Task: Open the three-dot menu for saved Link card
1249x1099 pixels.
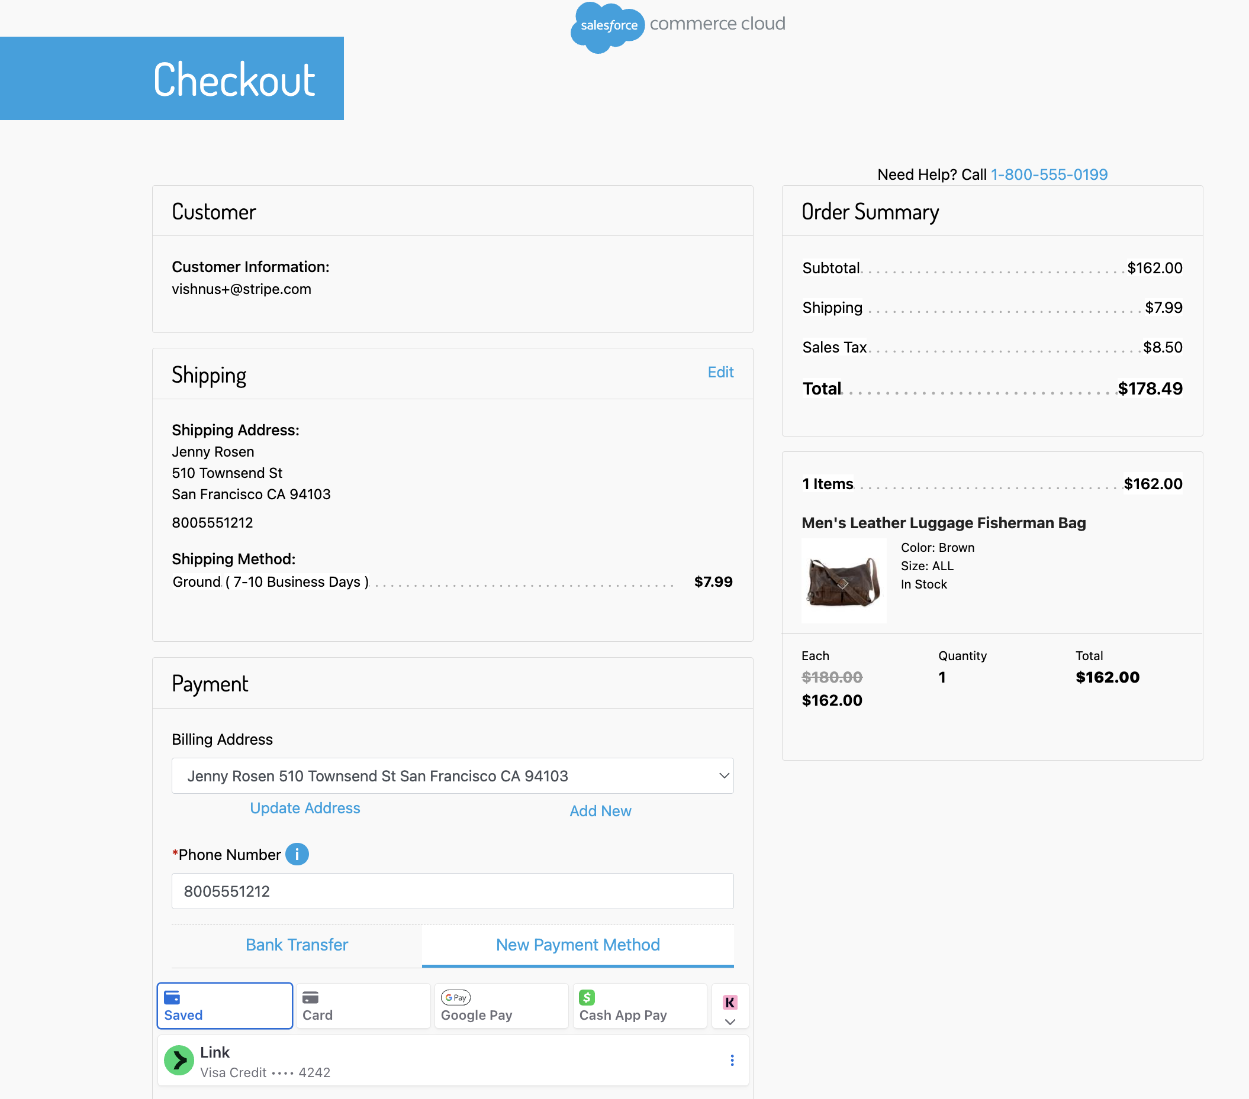Action: pyautogui.click(x=732, y=1061)
